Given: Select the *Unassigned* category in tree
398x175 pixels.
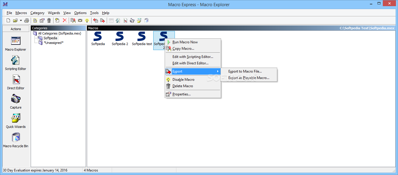Looking at the screenshot, I should coord(54,43).
